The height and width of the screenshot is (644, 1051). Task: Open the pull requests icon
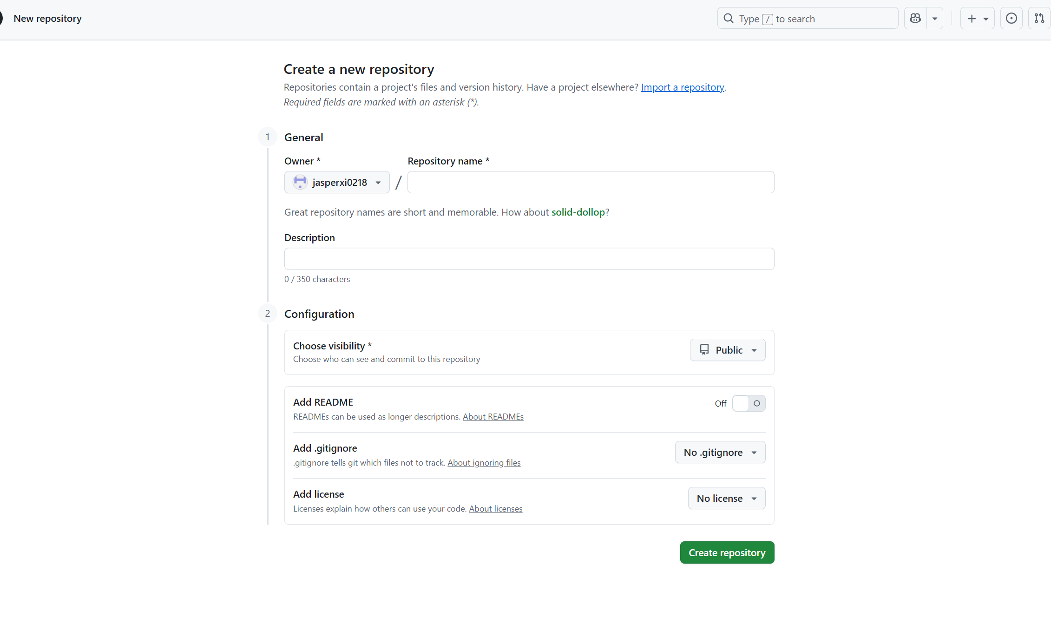1039,19
